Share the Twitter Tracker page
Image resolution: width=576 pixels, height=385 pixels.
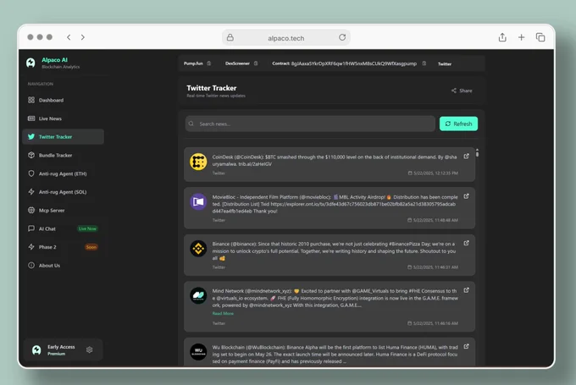click(462, 91)
